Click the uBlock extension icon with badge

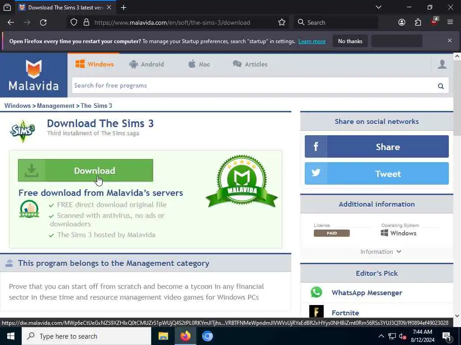tap(434, 22)
